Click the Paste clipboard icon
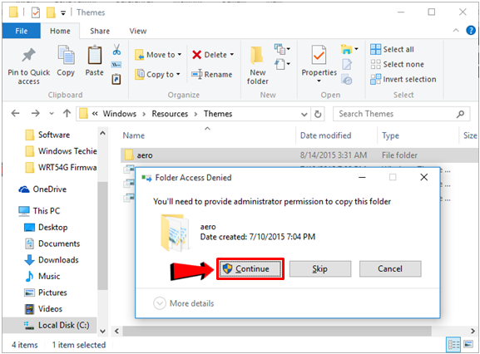The width and height of the screenshot is (480, 354). [x=94, y=55]
